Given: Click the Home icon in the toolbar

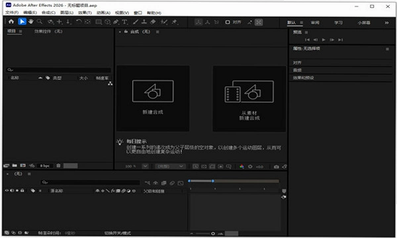Looking at the screenshot, I should 11,22.
